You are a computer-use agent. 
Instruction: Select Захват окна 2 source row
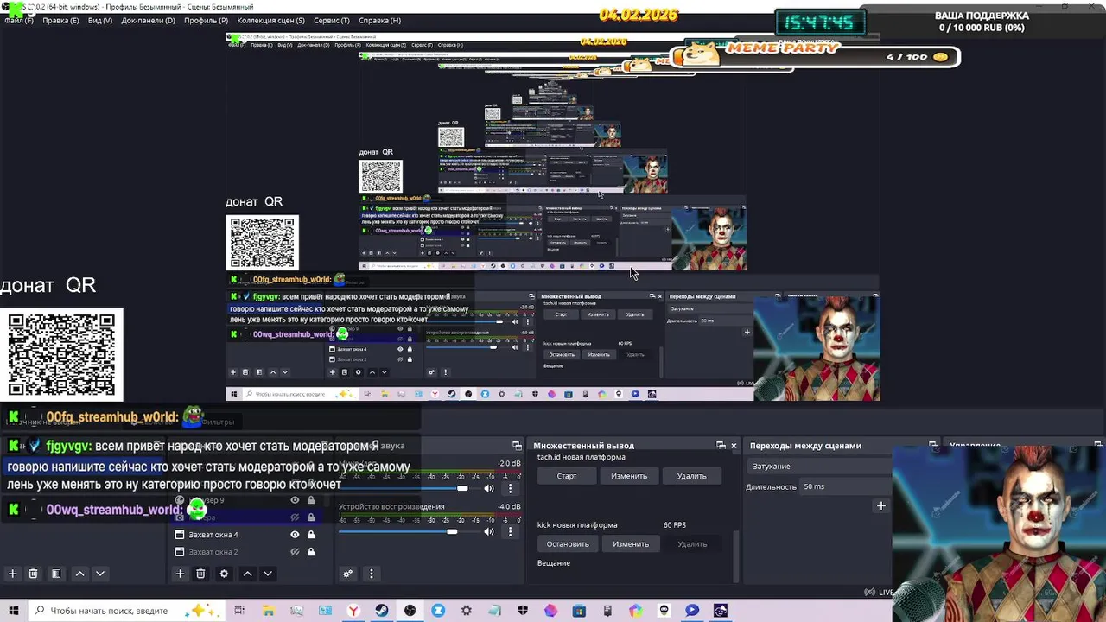(x=248, y=552)
